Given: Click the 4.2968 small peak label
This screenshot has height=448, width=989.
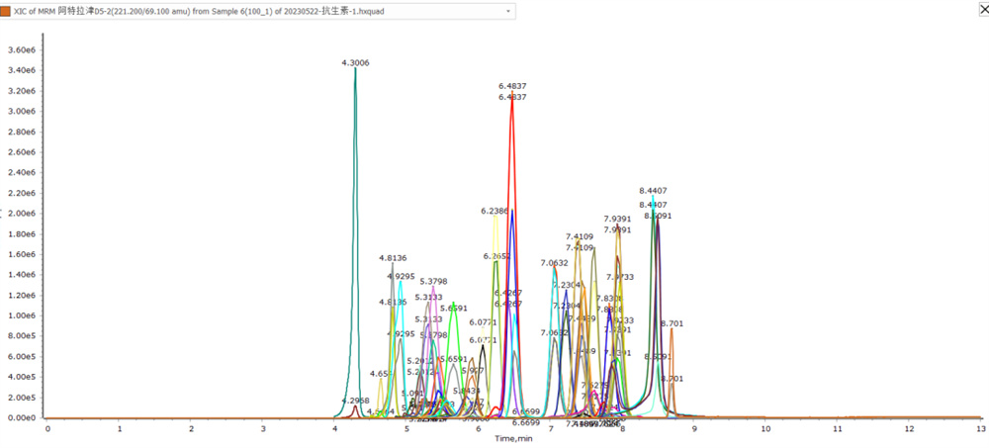Looking at the screenshot, I should pyautogui.click(x=355, y=401).
